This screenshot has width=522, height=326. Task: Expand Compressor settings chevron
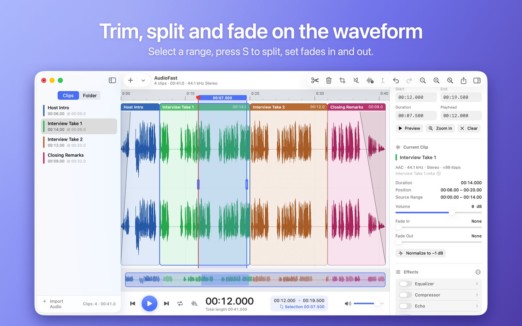tap(477, 295)
